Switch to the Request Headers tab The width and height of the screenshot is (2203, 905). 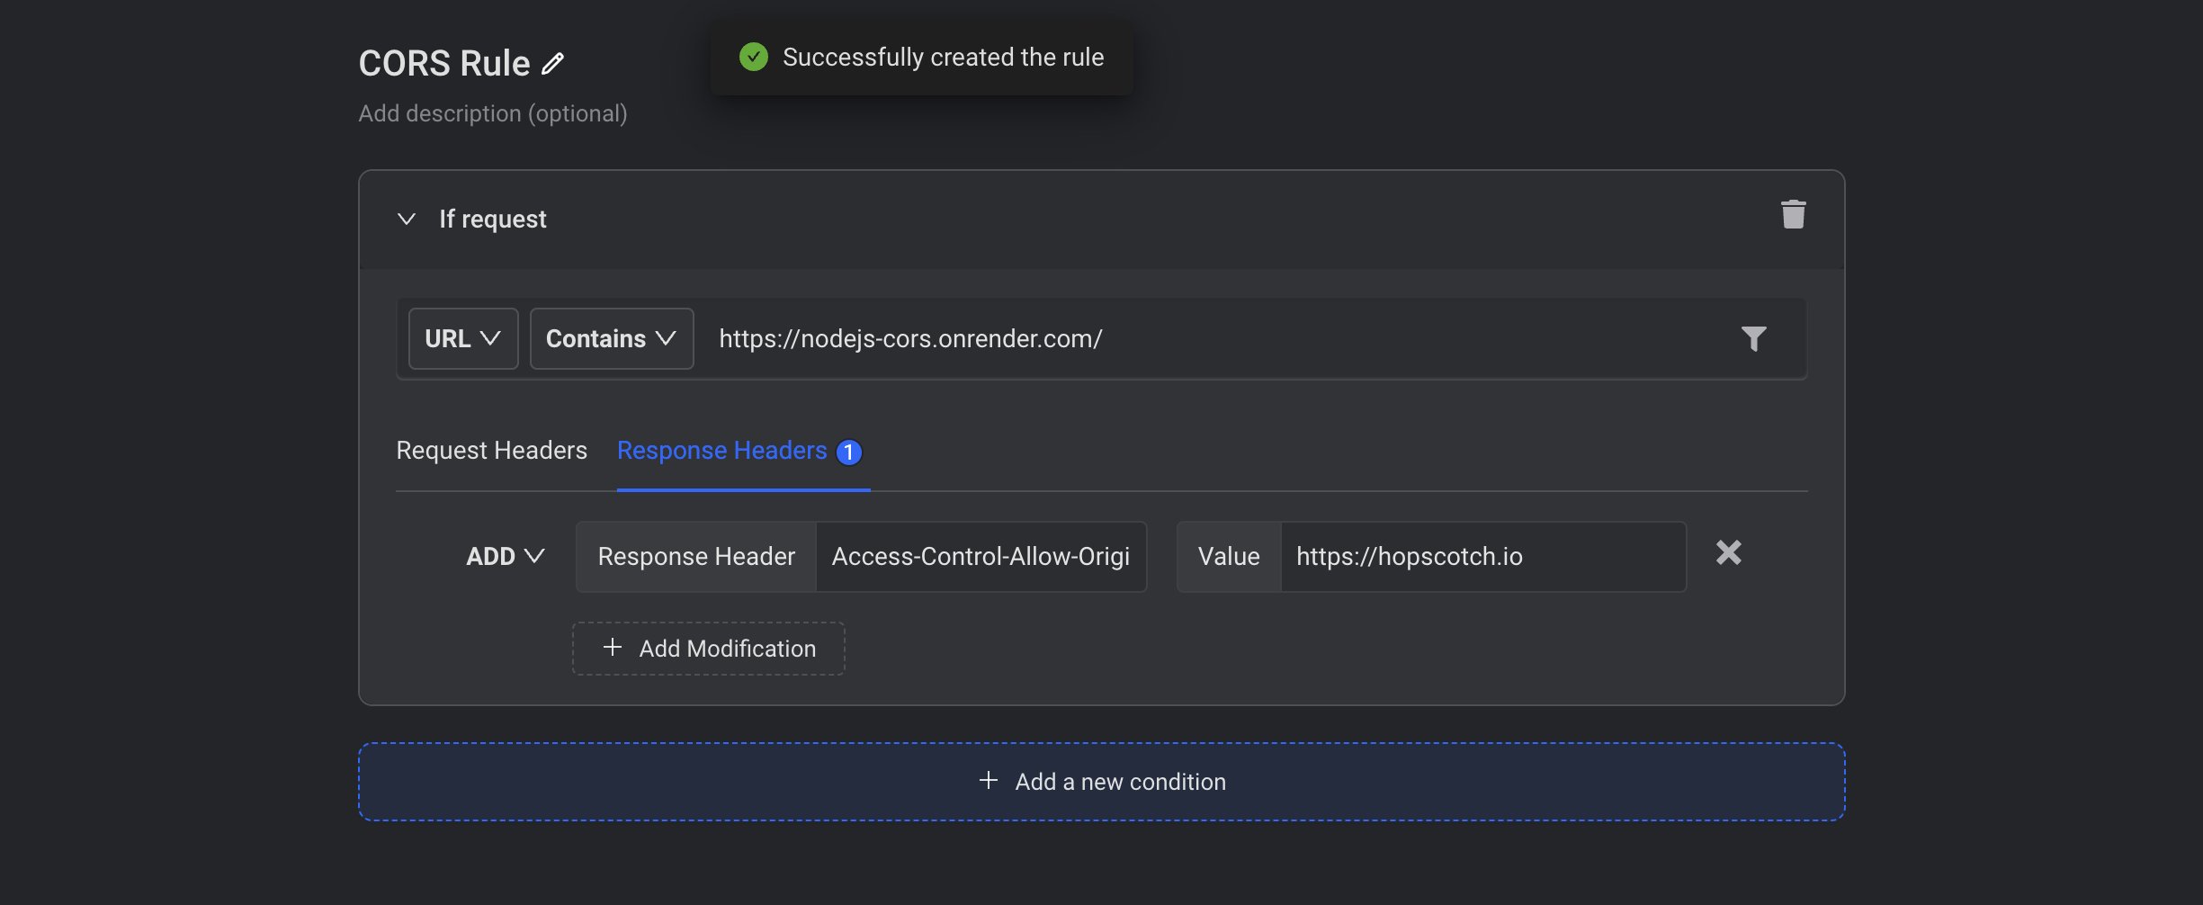tap(491, 451)
